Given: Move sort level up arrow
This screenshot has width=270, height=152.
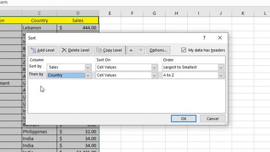Looking at the screenshot, I should tap(131, 50).
